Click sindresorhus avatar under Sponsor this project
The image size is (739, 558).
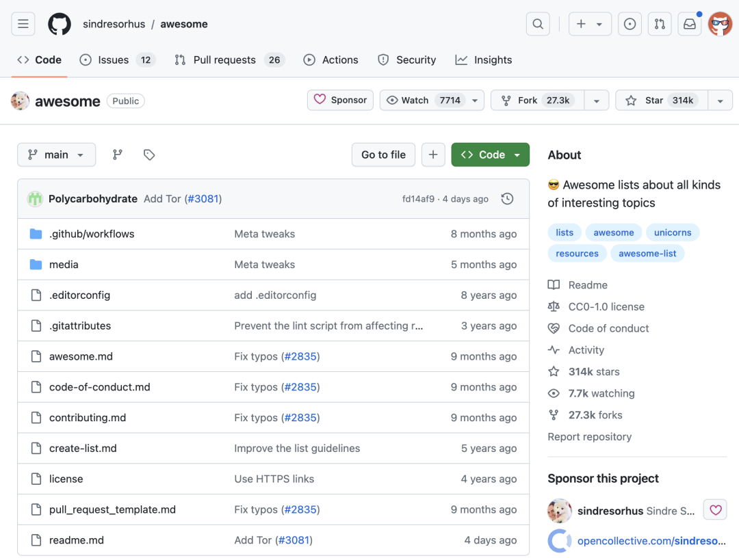(560, 511)
